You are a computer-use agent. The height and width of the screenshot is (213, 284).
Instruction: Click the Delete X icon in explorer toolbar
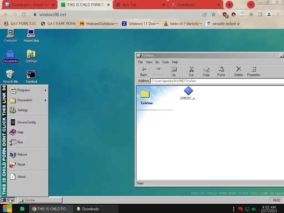pyautogui.click(x=239, y=71)
